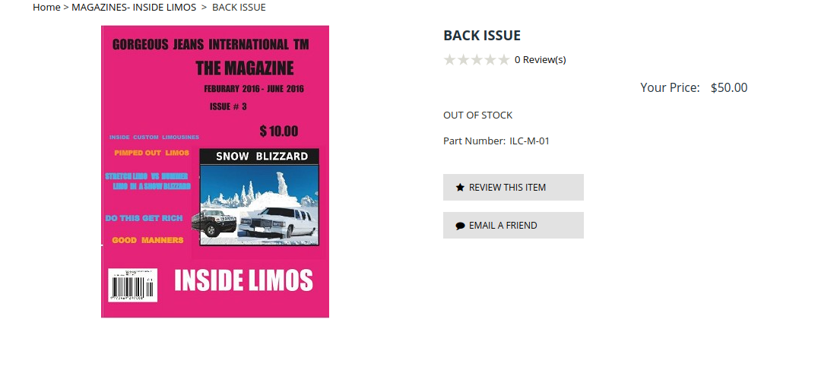
Task: Click the white INSIDE LIMOS title on the cover
Action: (243, 280)
